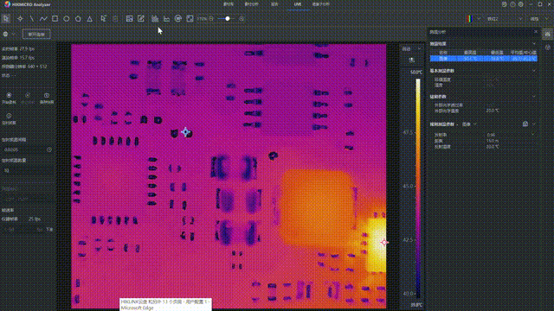Open the second top navigation tab
This screenshot has width=554, height=311.
point(251,4)
